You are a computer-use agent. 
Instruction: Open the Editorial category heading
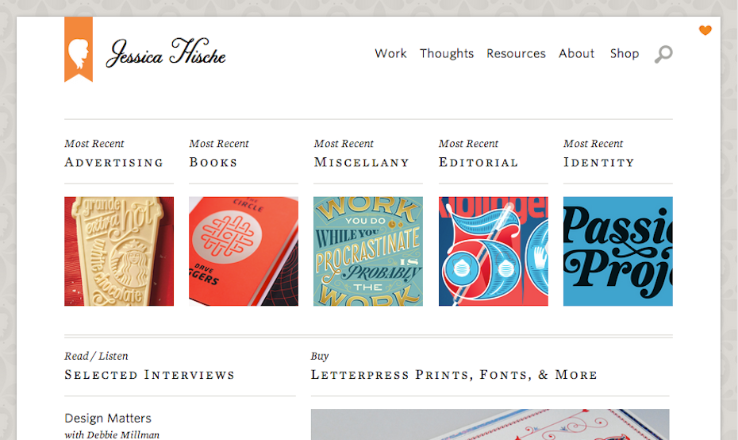pos(479,162)
